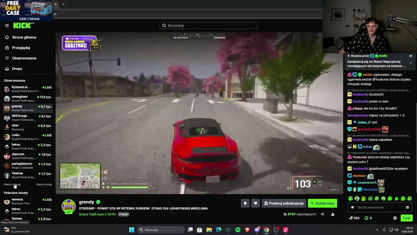Open the Drops page

[17, 69]
